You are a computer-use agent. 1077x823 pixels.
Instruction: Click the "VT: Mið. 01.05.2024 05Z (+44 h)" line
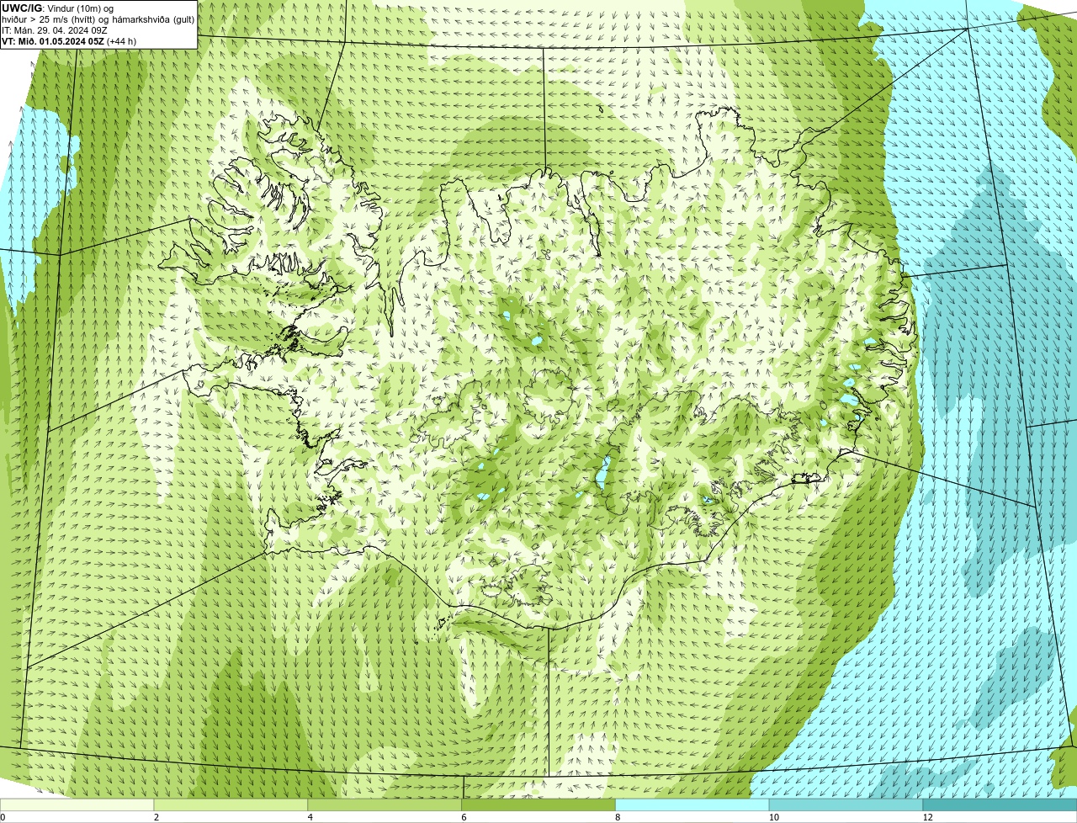click(69, 41)
